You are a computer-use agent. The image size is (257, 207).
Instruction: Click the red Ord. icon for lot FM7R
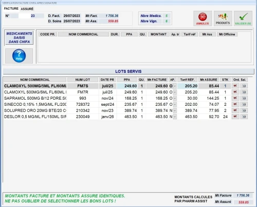235,92
